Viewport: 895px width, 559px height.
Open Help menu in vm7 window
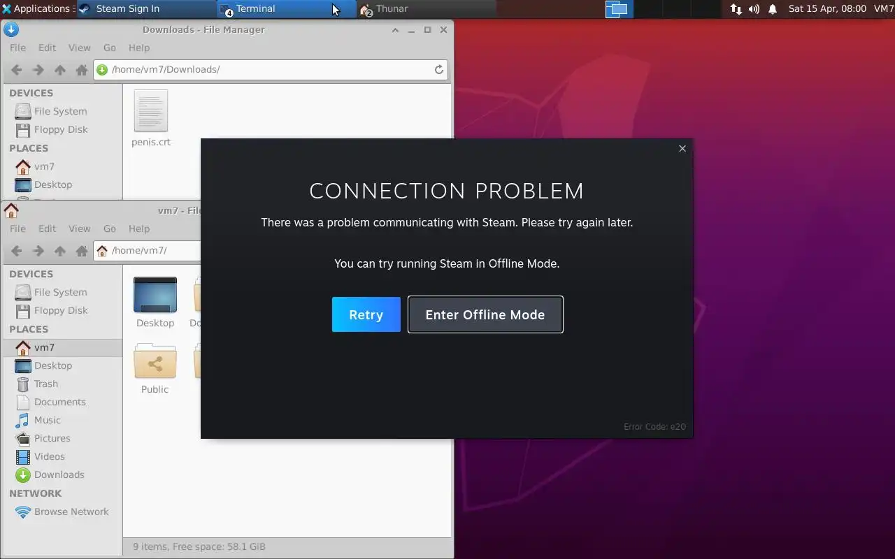[x=139, y=228]
